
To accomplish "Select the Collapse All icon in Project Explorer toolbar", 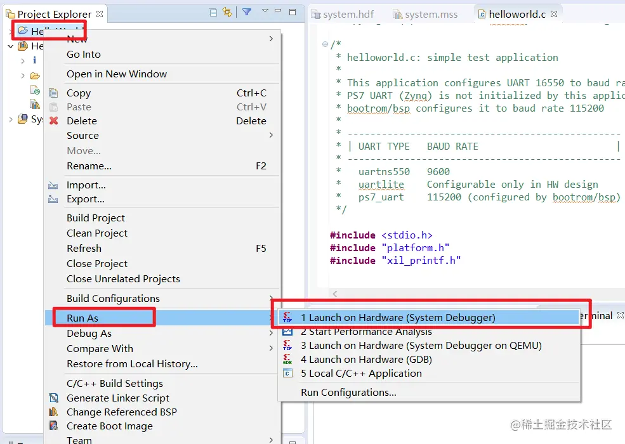I will click(213, 11).
